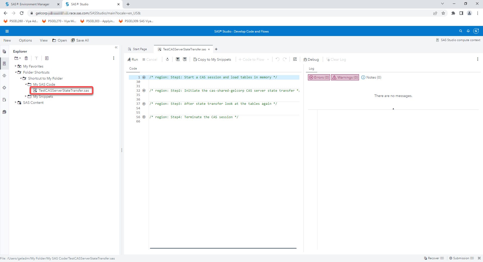Collapse the Shortcut to My Folder node
The width and height of the screenshot is (483, 262).
pos(21,78)
